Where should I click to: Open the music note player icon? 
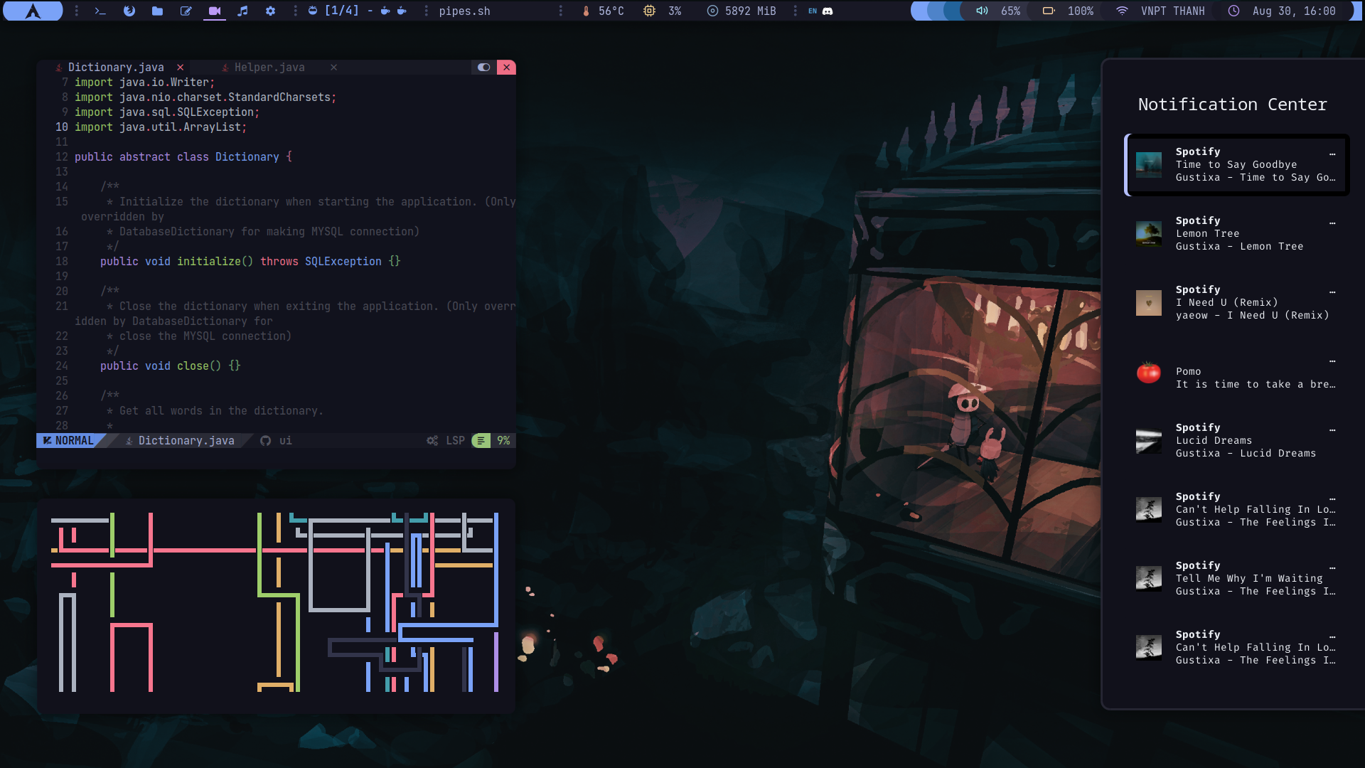pyautogui.click(x=242, y=11)
